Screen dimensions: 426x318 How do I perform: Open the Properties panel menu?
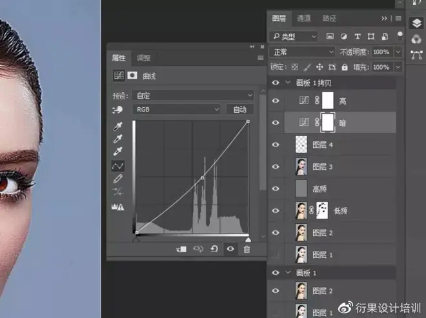260,58
